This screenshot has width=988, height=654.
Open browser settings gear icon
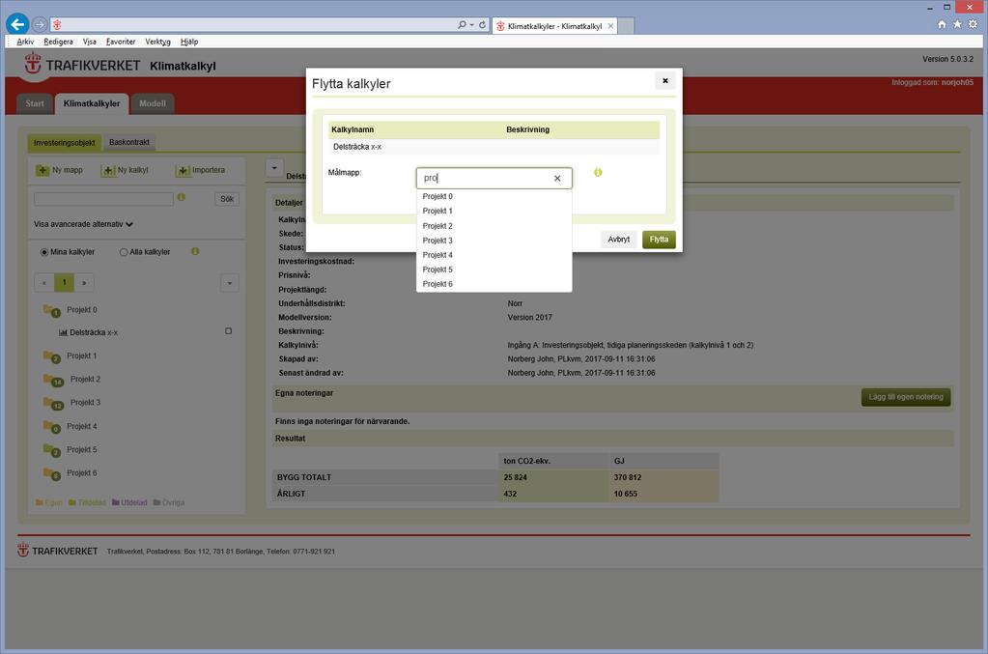(973, 24)
